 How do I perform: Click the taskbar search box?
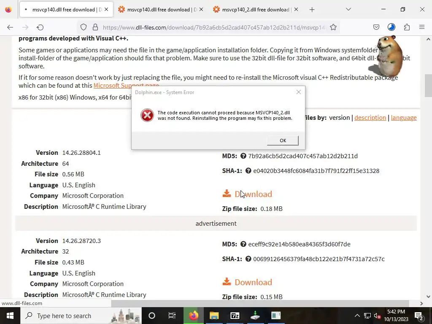pos(81,316)
